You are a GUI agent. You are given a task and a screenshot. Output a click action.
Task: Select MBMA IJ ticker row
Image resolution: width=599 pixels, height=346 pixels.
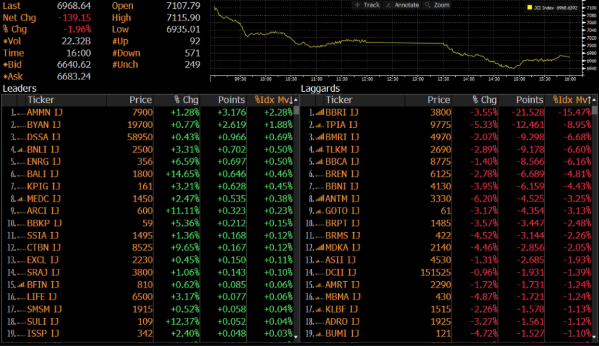pos(343,297)
